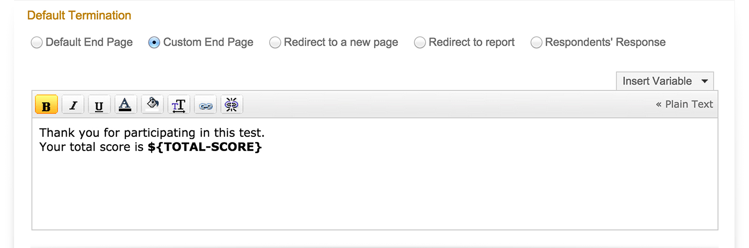Choose Redirect to a new page option
The width and height of the screenshot is (749, 248).
tap(275, 43)
